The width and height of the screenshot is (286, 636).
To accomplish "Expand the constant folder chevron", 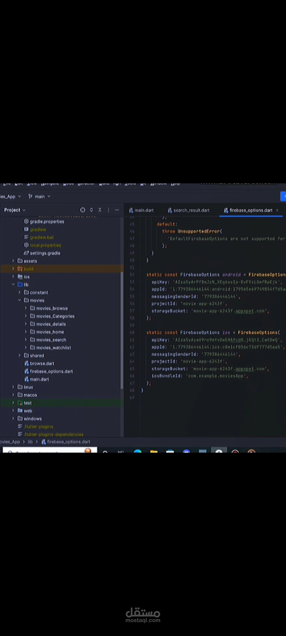I will (19, 292).
